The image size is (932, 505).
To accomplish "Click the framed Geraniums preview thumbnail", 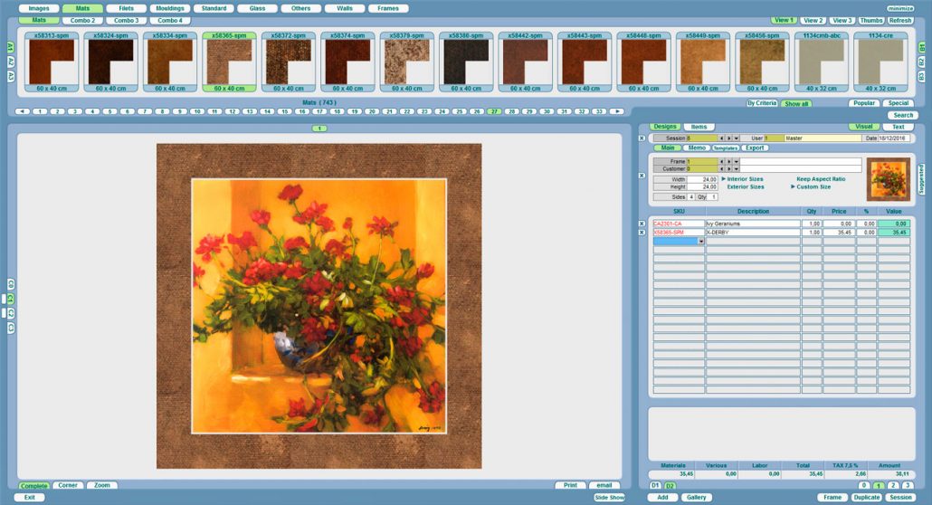I will [889, 179].
